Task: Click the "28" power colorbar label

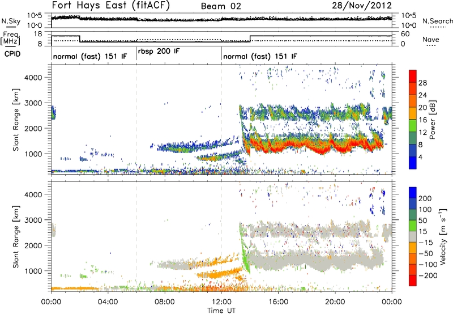Action: click(422, 83)
